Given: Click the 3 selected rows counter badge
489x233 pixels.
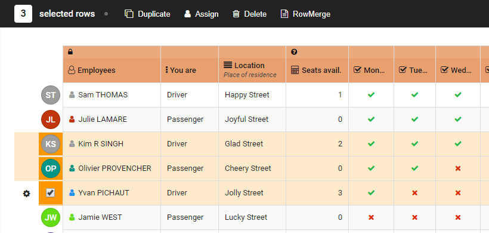Looking at the screenshot, I should pos(23,14).
